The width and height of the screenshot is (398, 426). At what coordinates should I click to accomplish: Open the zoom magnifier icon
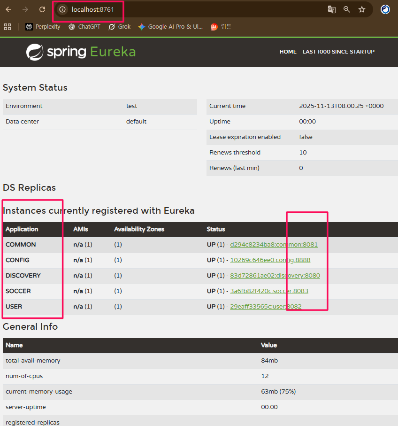pos(347,9)
